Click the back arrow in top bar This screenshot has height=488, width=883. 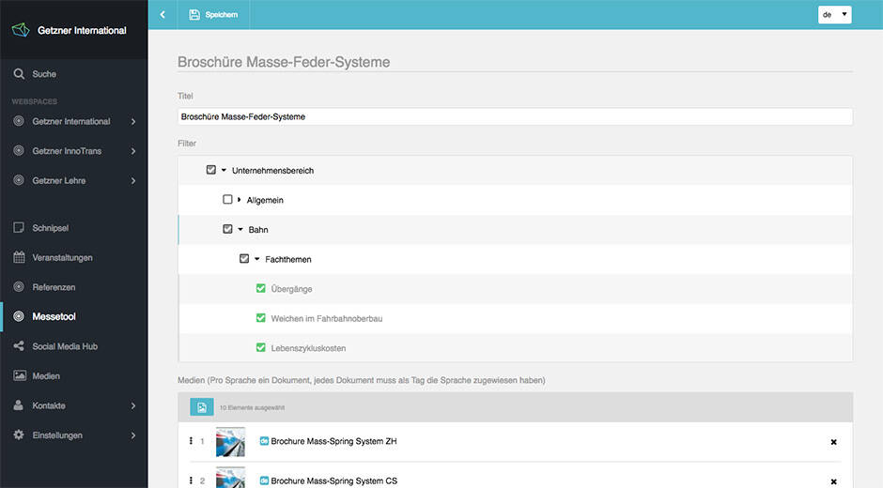(x=163, y=15)
